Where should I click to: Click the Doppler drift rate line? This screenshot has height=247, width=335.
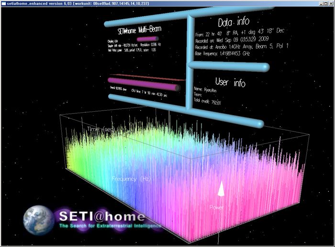tap(134, 45)
